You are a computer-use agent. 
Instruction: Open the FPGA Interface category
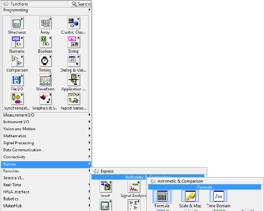[45, 192]
